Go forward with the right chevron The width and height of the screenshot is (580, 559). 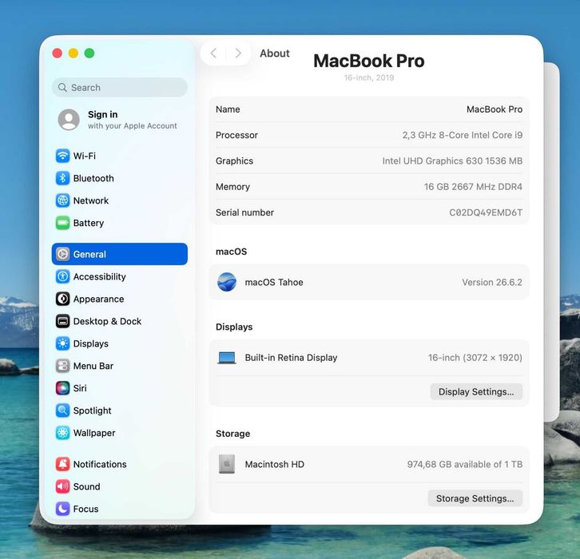click(238, 54)
